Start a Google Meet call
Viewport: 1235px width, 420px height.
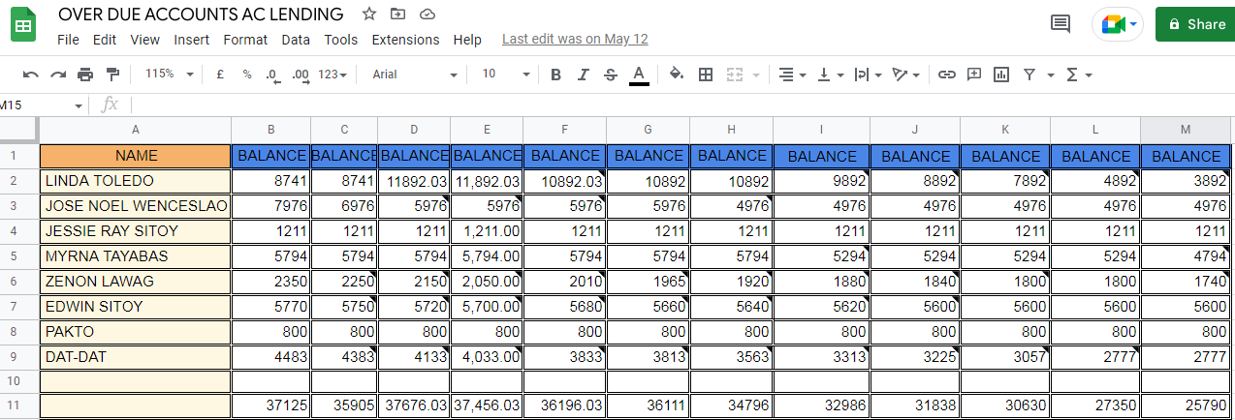pos(1119,24)
